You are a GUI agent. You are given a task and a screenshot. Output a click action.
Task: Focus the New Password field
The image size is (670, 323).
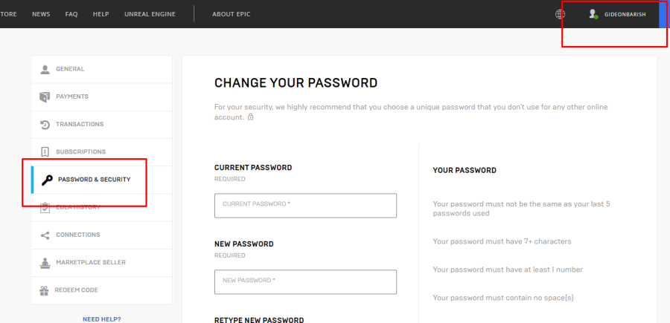click(x=305, y=281)
